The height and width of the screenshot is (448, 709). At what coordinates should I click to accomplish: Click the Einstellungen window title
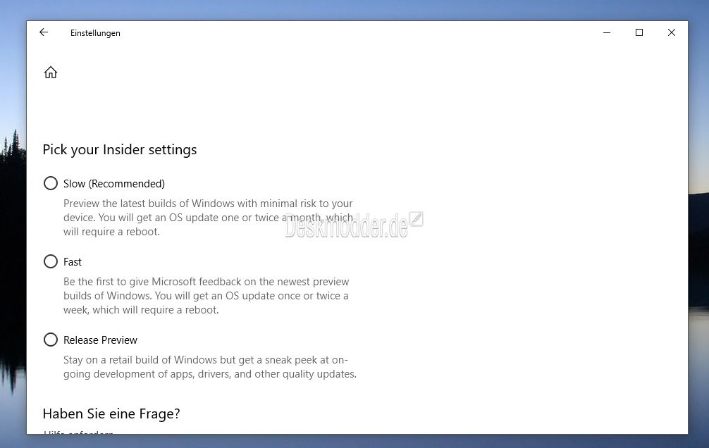pos(95,33)
